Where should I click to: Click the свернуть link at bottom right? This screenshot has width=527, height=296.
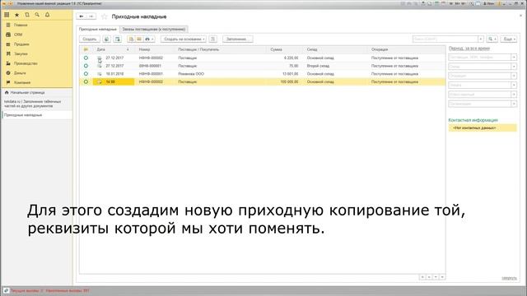coord(509,278)
